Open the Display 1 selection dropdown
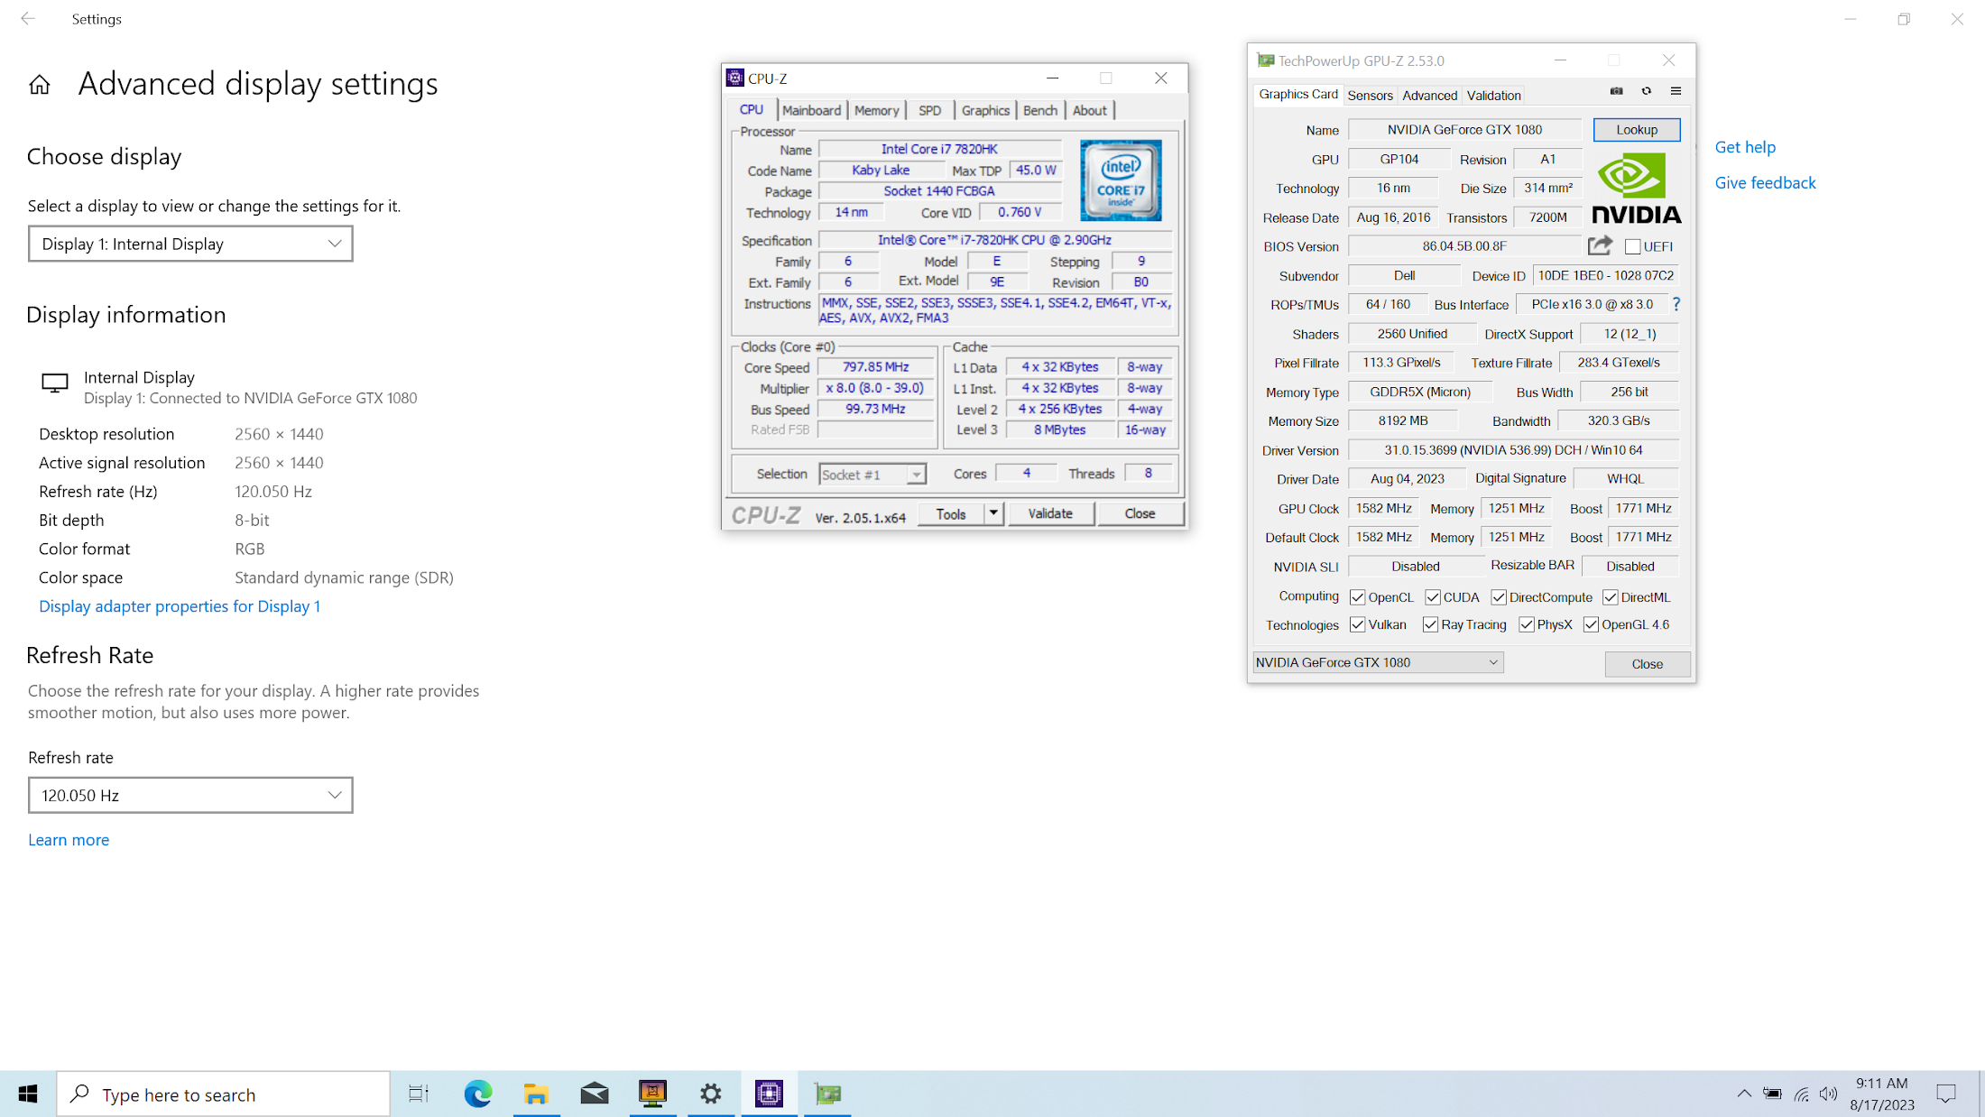This screenshot has height=1117, width=1985. point(190,244)
